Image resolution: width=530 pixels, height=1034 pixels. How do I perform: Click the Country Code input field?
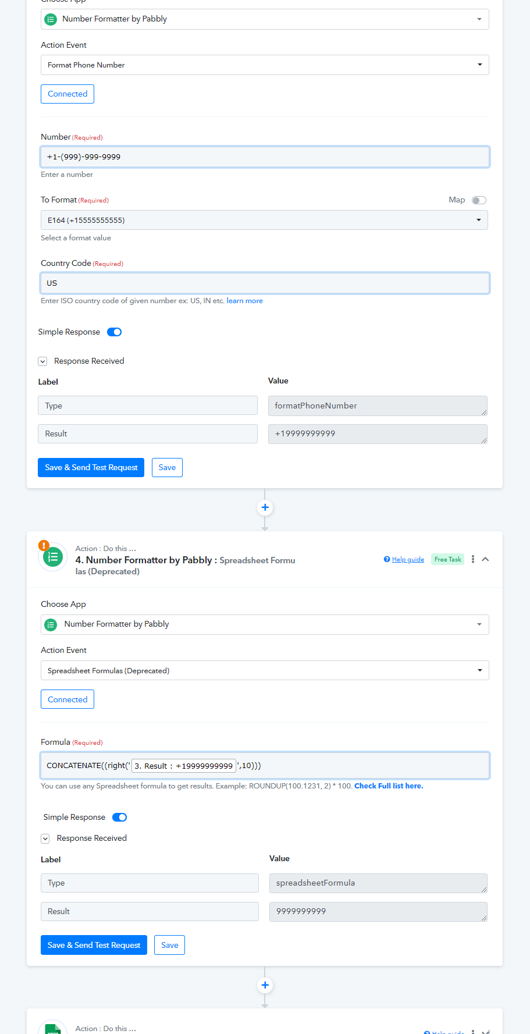coord(265,283)
